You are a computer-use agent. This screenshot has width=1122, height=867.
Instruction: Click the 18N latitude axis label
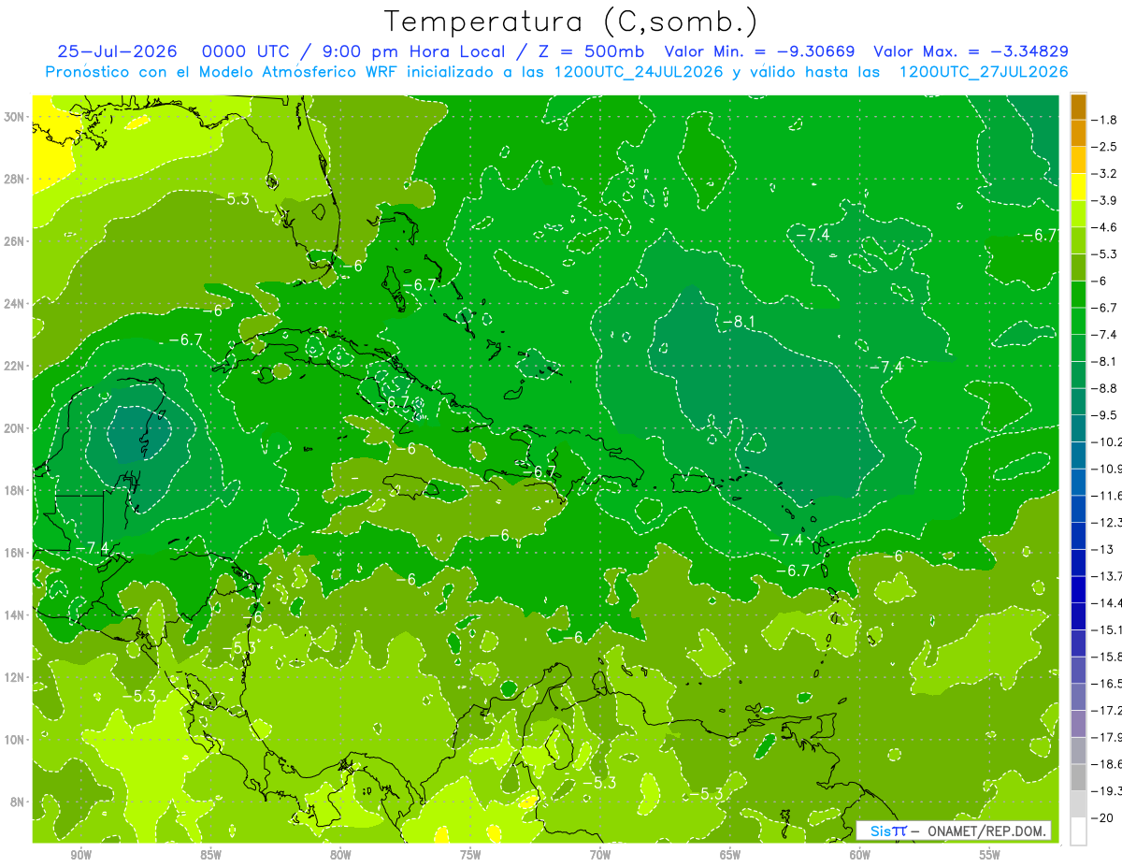pos(16,490)
